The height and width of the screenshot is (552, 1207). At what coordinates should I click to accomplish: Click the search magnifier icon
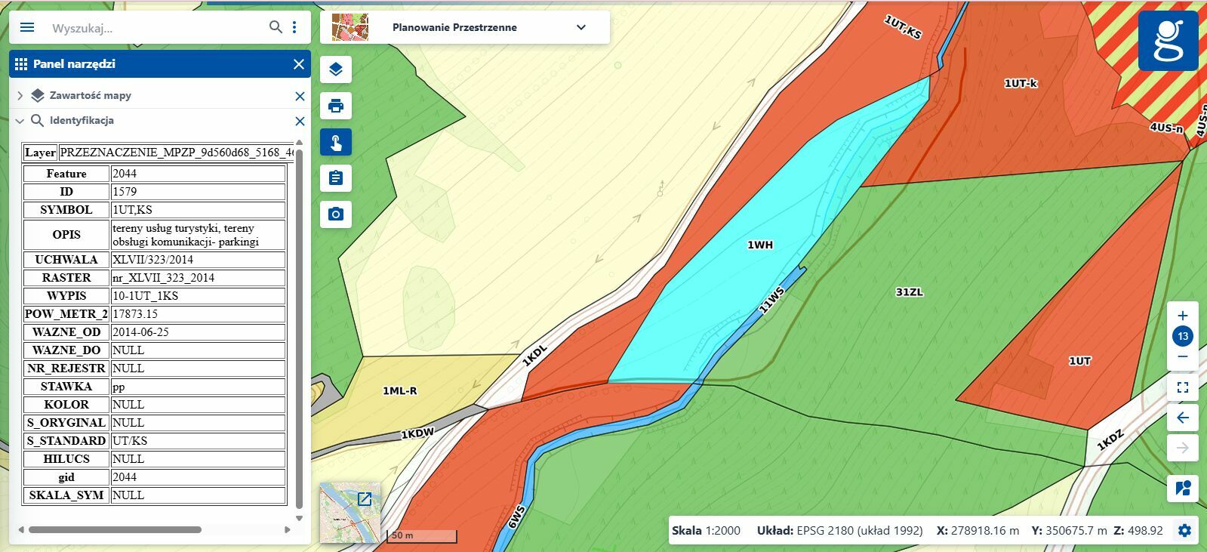click(276, 27)
